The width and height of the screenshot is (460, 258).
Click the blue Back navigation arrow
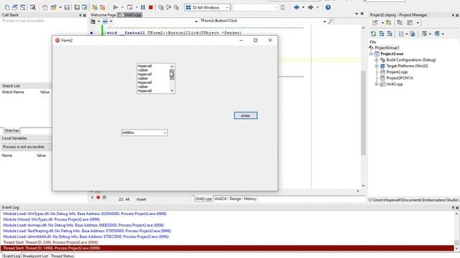(x=297, y=7)
